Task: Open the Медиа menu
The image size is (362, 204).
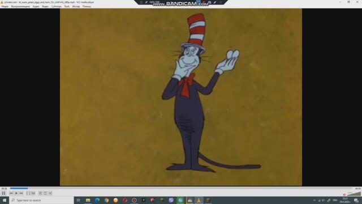Action: [x=5, y=6]
